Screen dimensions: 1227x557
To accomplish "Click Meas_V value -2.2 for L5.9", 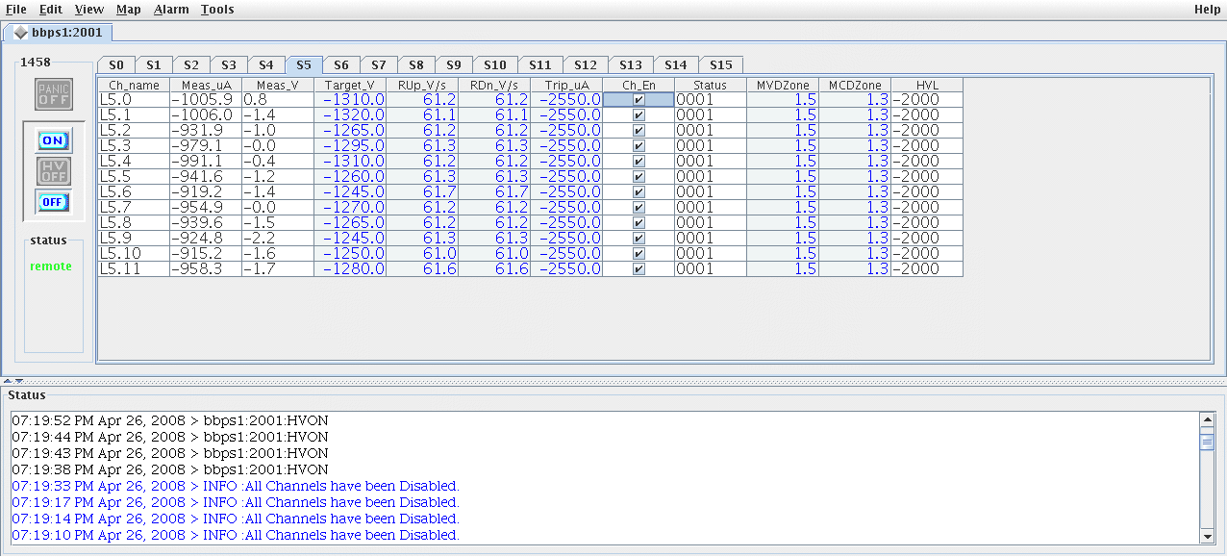I will pyautogui.click(x=278, y=239).
